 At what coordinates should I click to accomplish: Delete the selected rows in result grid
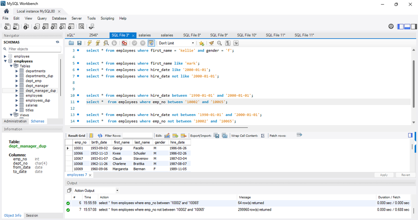click(184, 135)
